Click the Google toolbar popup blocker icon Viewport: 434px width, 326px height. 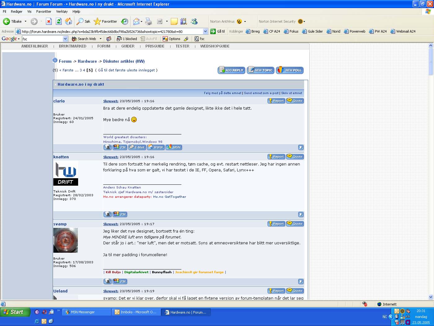click(x=127, y=39)
